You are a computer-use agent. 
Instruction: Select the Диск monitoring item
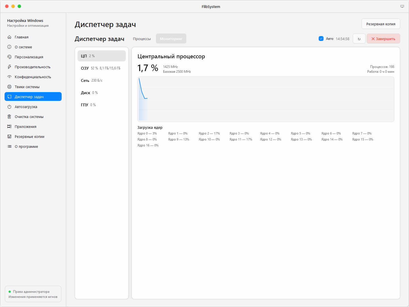point(102,93)
